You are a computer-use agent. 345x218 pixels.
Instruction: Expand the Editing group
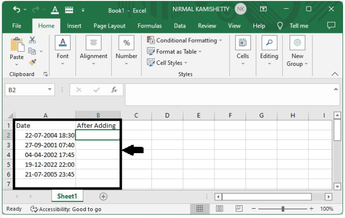tap(269, 51)
